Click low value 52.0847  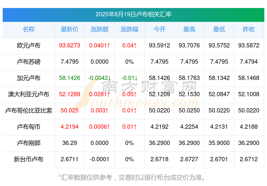(219, 94)
